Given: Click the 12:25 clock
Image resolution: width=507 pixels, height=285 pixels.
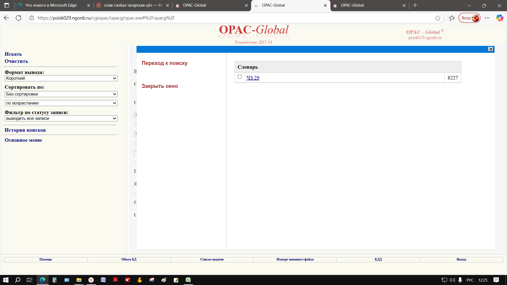Looking at the screenshot, I should coord(483,280).
